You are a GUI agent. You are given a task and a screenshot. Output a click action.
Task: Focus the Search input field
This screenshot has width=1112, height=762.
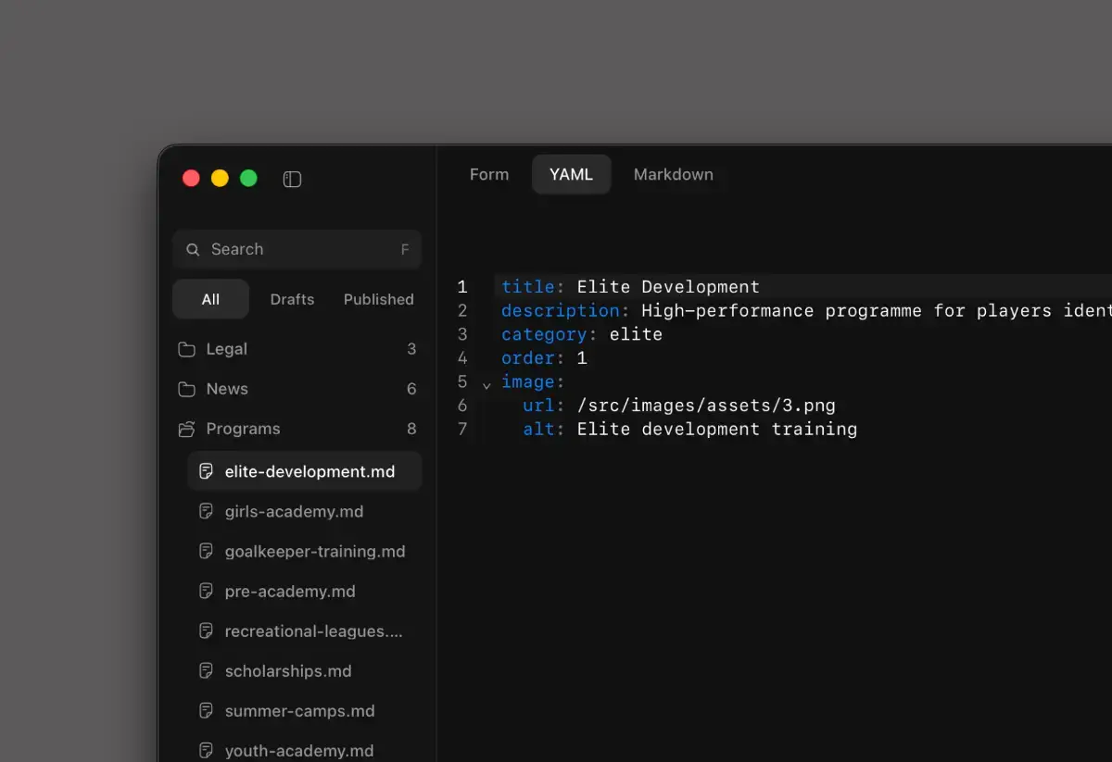297,249
